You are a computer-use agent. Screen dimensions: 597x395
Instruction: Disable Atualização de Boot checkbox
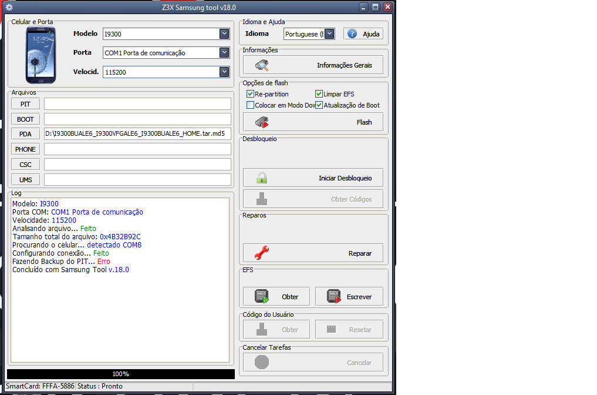319,105
